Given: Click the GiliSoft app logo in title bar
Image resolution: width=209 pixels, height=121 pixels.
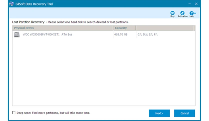Looking at the screenshot, I should pos(11,4).
